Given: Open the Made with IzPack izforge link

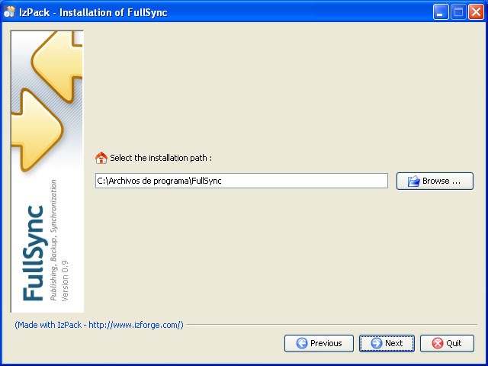Looking at the screenshot, I should tap(99, 325).
